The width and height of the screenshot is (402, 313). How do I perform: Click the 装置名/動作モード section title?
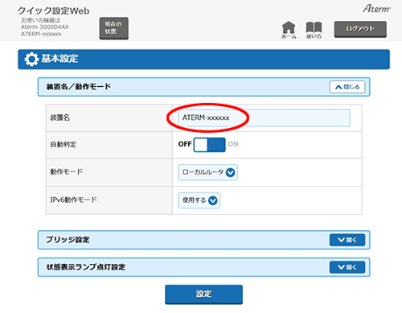tap(79, 87)
